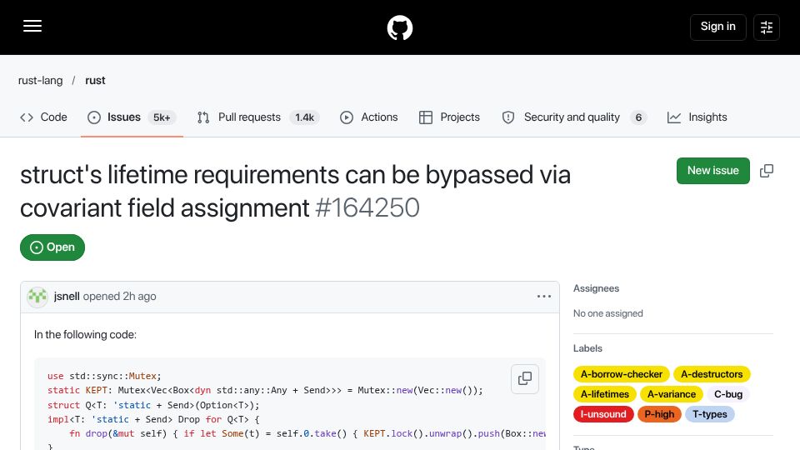Select the A-lifetimes label

605,394
